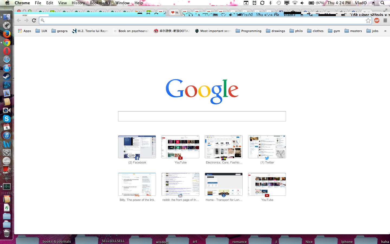390x244 pixels.
Task: Click the forward navigation arrow
Action: (x=26, y=20)
